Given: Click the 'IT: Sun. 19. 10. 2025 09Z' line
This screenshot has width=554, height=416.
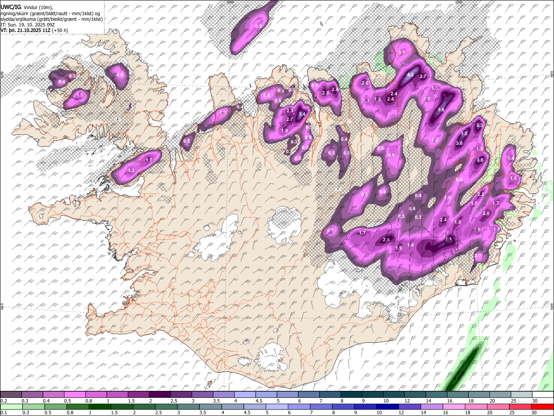Looking at the screenshot, I should click(x=27, y=25).
